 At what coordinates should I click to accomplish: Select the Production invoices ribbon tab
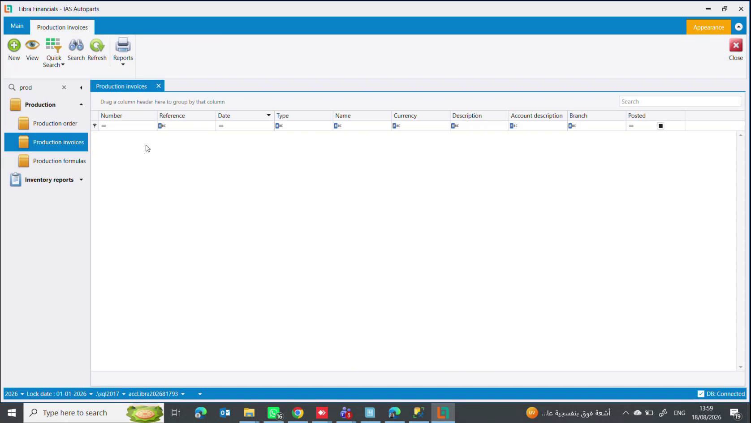click(62, 27)
